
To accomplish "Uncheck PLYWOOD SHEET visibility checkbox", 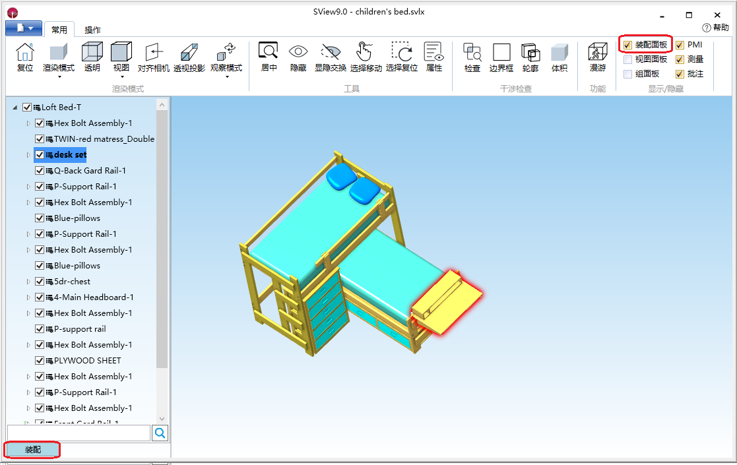I will (40, 361).
